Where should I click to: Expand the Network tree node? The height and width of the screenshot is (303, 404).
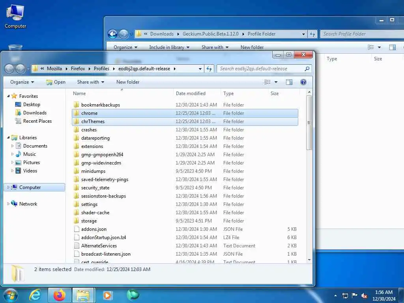click(8, 204)
